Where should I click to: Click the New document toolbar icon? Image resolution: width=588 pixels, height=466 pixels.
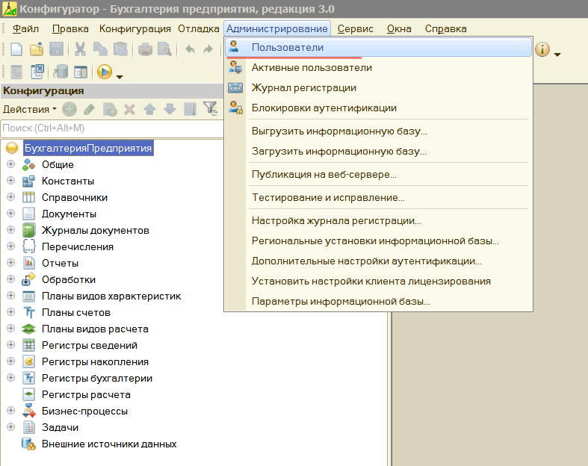16,49
